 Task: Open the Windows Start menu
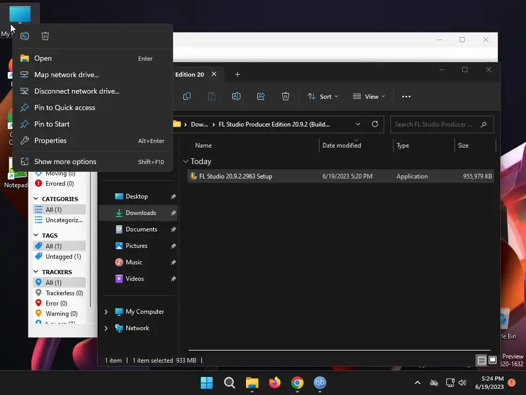point(206,383)
